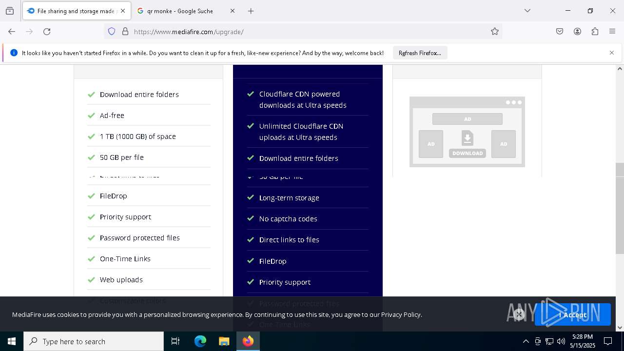Viewport: 624px width, 351px height.
Task: View site security padlock info
Action: pyautogui.click(x=125, y=32)
